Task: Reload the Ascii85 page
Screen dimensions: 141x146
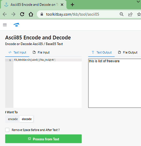Action: click(22, 14)
